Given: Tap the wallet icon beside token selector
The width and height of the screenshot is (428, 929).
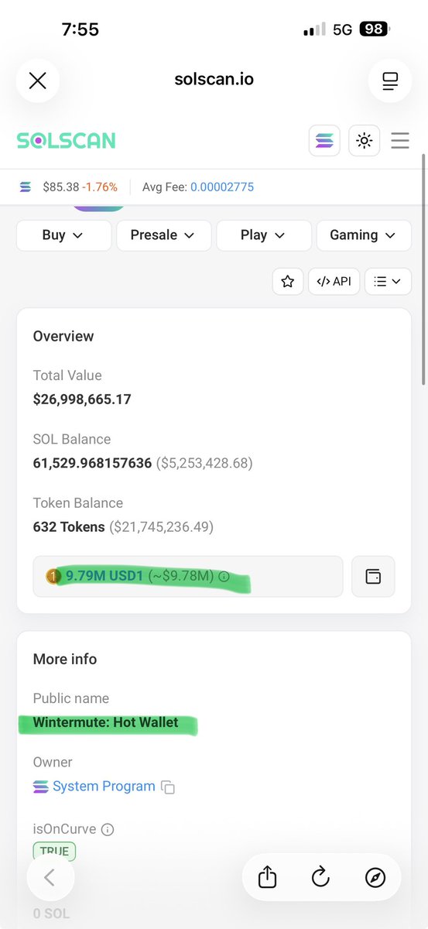Looking at the screenshot, I should (x=373, y=576).
